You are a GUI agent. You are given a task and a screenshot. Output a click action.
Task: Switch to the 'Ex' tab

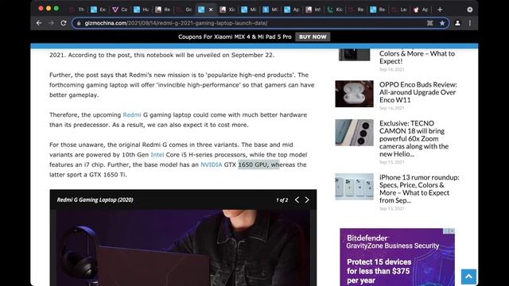[98, 10]
